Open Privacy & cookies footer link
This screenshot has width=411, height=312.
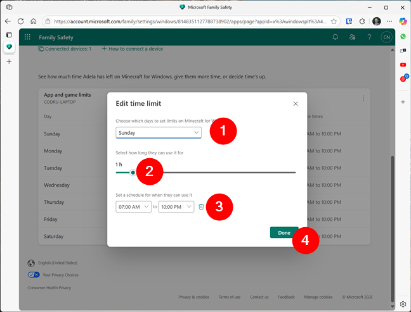[193, 297]
